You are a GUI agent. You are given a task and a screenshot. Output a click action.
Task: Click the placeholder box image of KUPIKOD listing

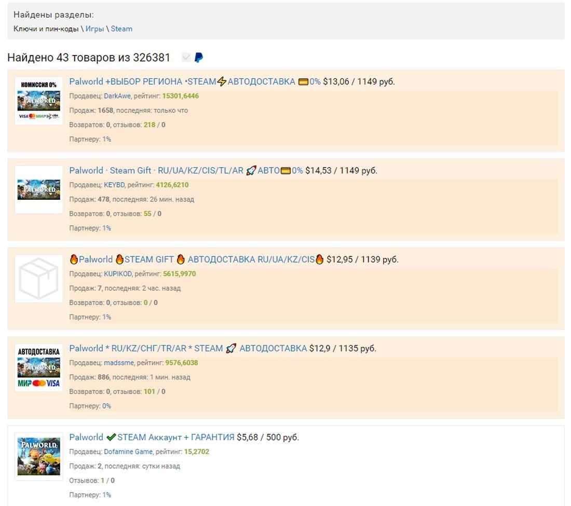(38, 279)
